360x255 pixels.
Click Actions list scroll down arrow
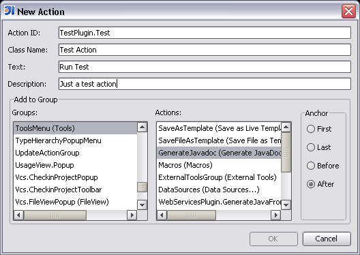[286, 205]
